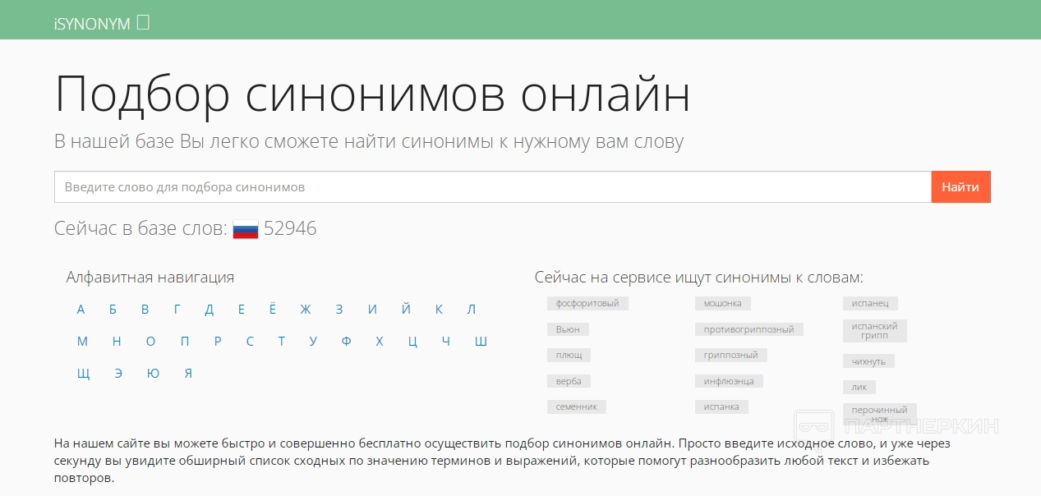Viewport: 1041px width, 496px height.
Task: Select the испанка word tag
Action: click(x=721, y=407)
